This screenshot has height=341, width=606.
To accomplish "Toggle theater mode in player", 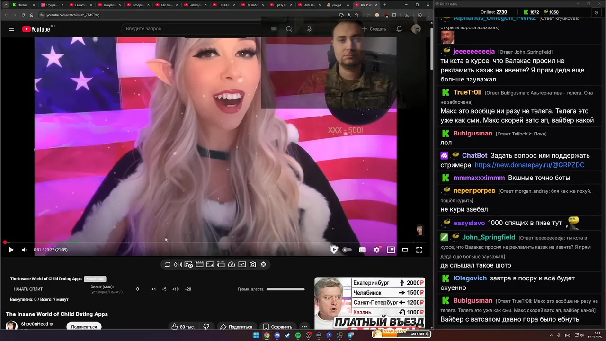I will click(x=405, y=250).
